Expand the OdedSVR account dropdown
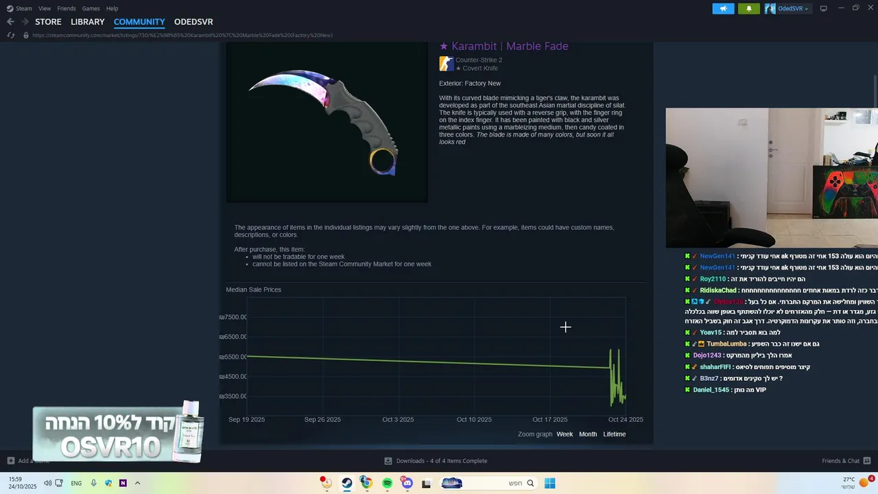This screenshot has width=878, height=494. [793, 8]
